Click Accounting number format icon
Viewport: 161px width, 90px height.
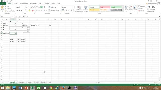[63, 10]
